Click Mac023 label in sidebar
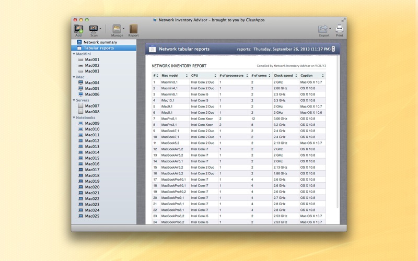The image size is (418, 261). 92,204
